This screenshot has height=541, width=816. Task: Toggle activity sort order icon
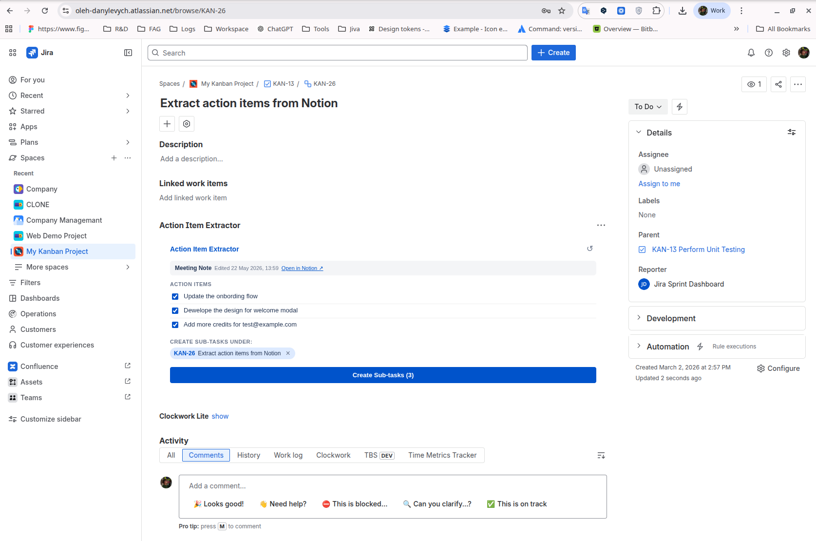pos(601,455)
